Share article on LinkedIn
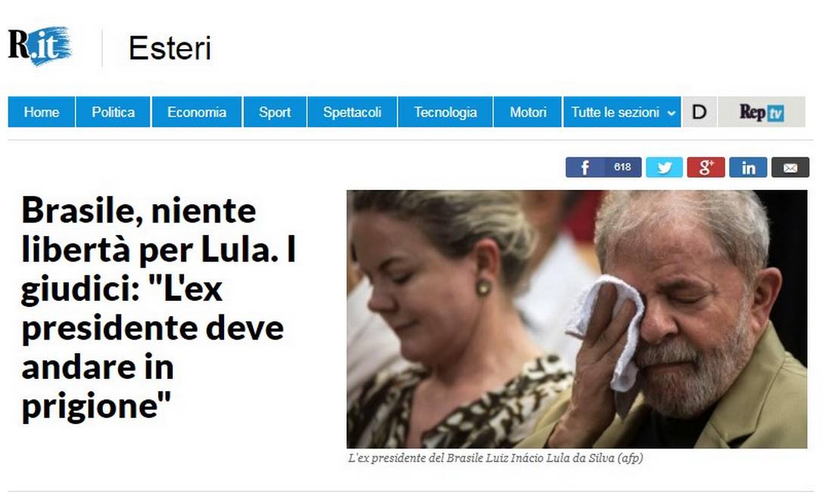Viewport: 822px width, 493px height. pos(748,167)
